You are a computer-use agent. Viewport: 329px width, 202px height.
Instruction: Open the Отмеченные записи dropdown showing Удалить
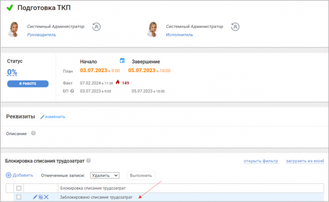[104, 175]
